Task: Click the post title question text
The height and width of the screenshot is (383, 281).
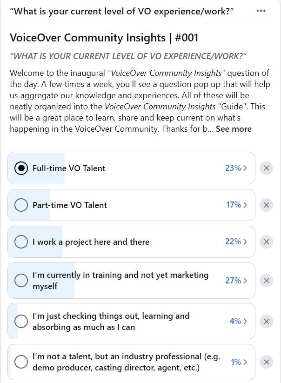Action: [x=121, y=11]
